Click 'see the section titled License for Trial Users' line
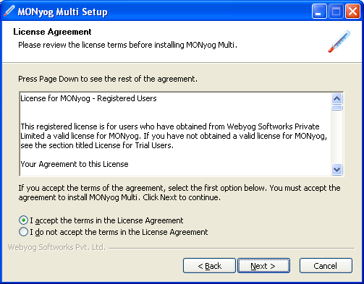This screenshot has height=284, width=364. (97, 145)
